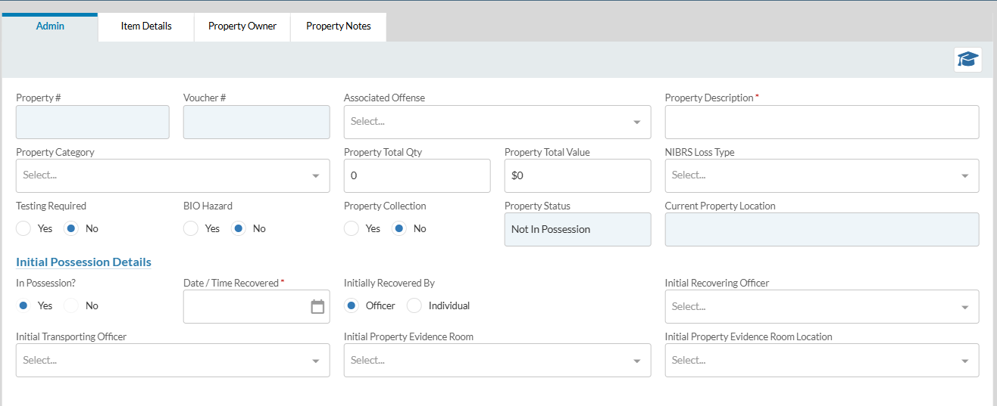This screenshot has height=406, width=997.
Task: Expand Initial Transporting Officer dropdown
Action: 173,361
